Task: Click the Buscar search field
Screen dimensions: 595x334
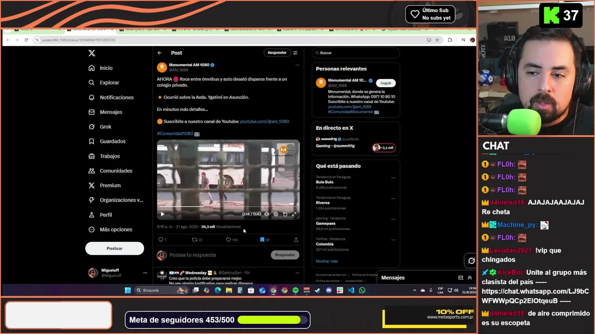Action: [356, 53]
